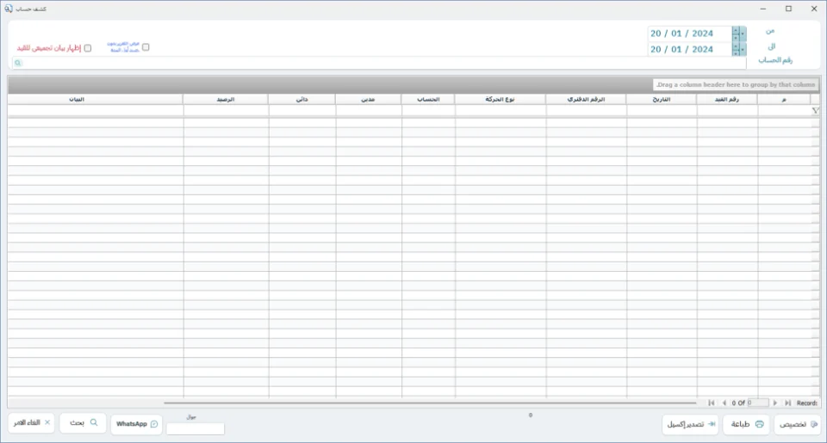Click the '0 Of' record count text
The height and width of the screenshot is (443, 827).
tap(738, 403)
